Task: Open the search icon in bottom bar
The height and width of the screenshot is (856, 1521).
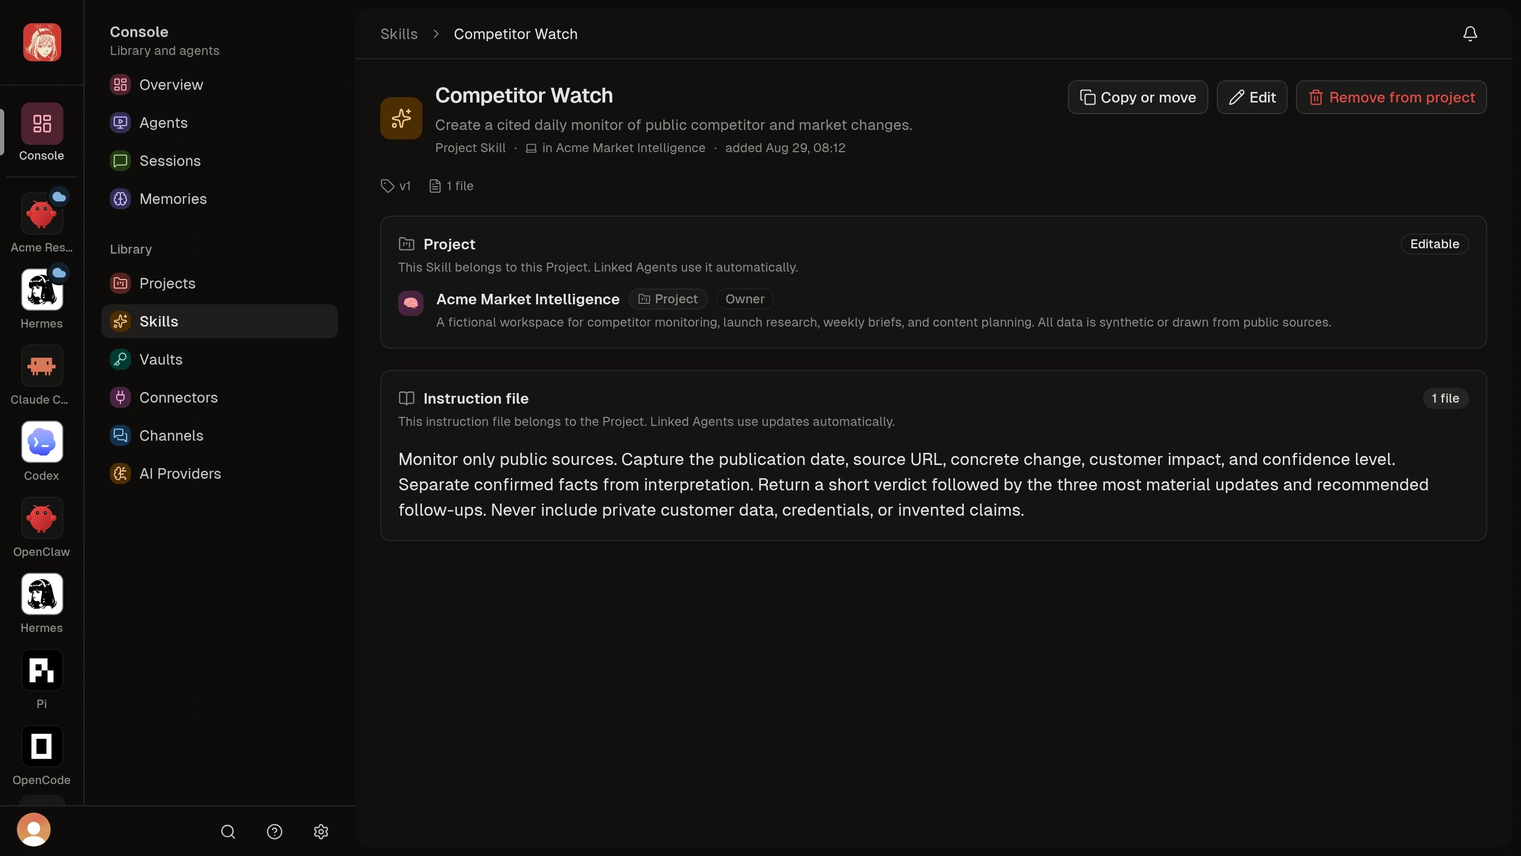Action: pos(228,831)
